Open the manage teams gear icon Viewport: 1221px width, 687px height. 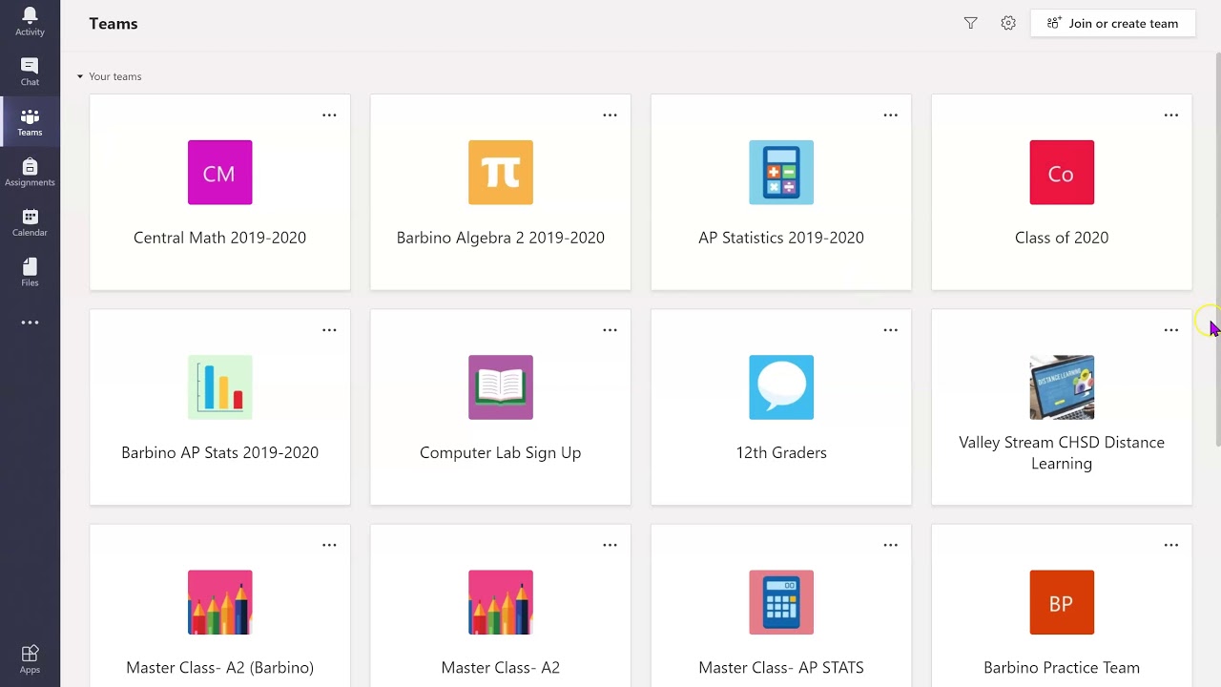[x=1008, y=23]
